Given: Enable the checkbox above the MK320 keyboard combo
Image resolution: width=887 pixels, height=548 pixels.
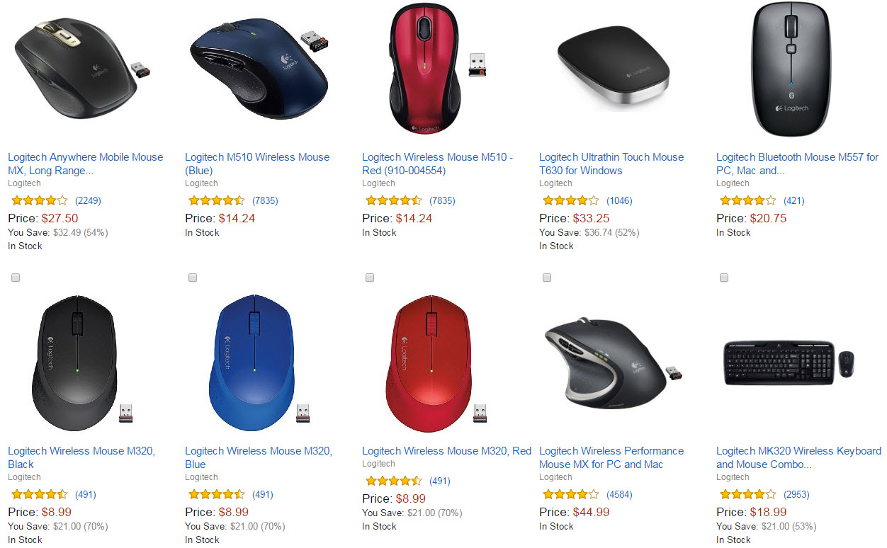Looking at the screenshot, I should (x=724, y=278).
